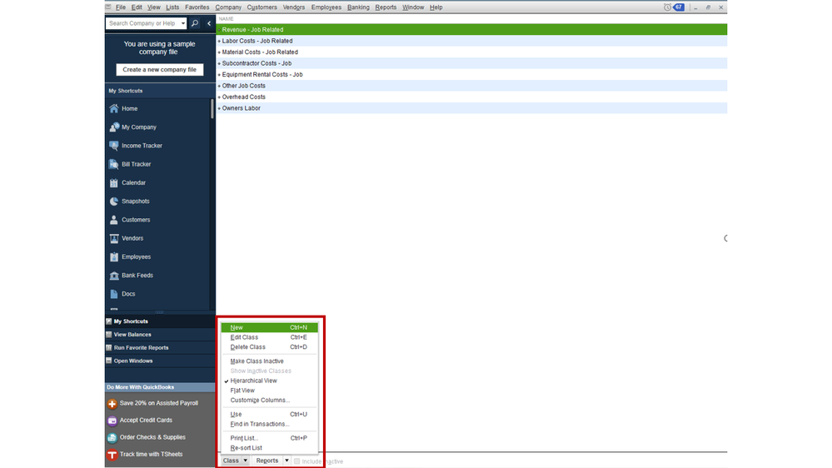Click the Accept Credit Cards icon
832x468 pixels.
112,421
